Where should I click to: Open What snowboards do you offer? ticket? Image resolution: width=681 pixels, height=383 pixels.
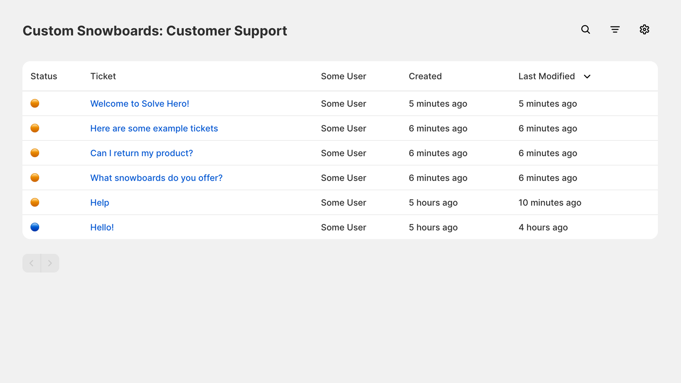coord(156,178)
